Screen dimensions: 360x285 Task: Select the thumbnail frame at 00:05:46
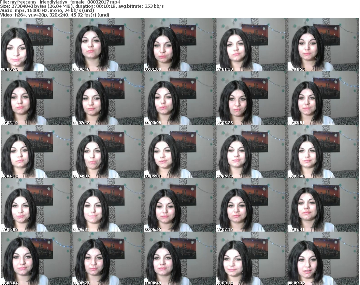coord(323,151)
